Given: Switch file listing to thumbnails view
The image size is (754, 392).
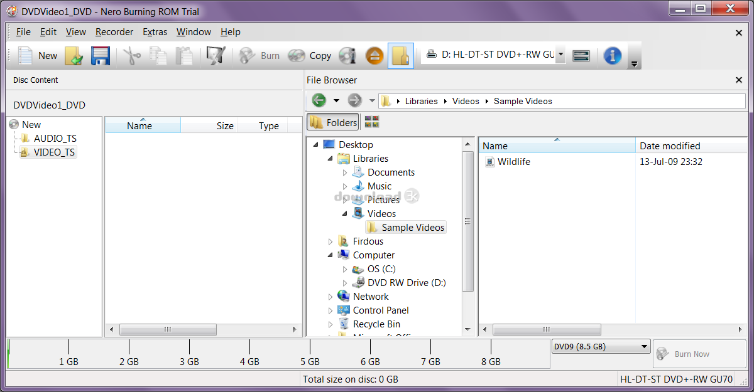Looking at the screenshot, I should pos(371,122).
